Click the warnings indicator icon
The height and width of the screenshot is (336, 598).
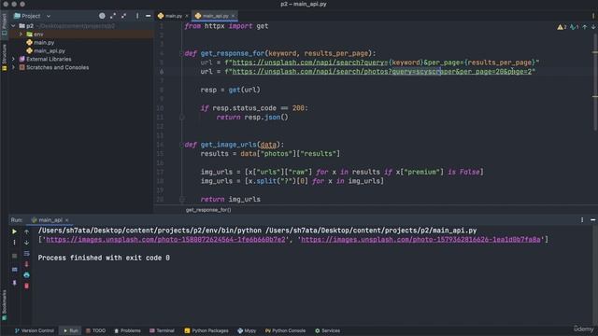562,27
